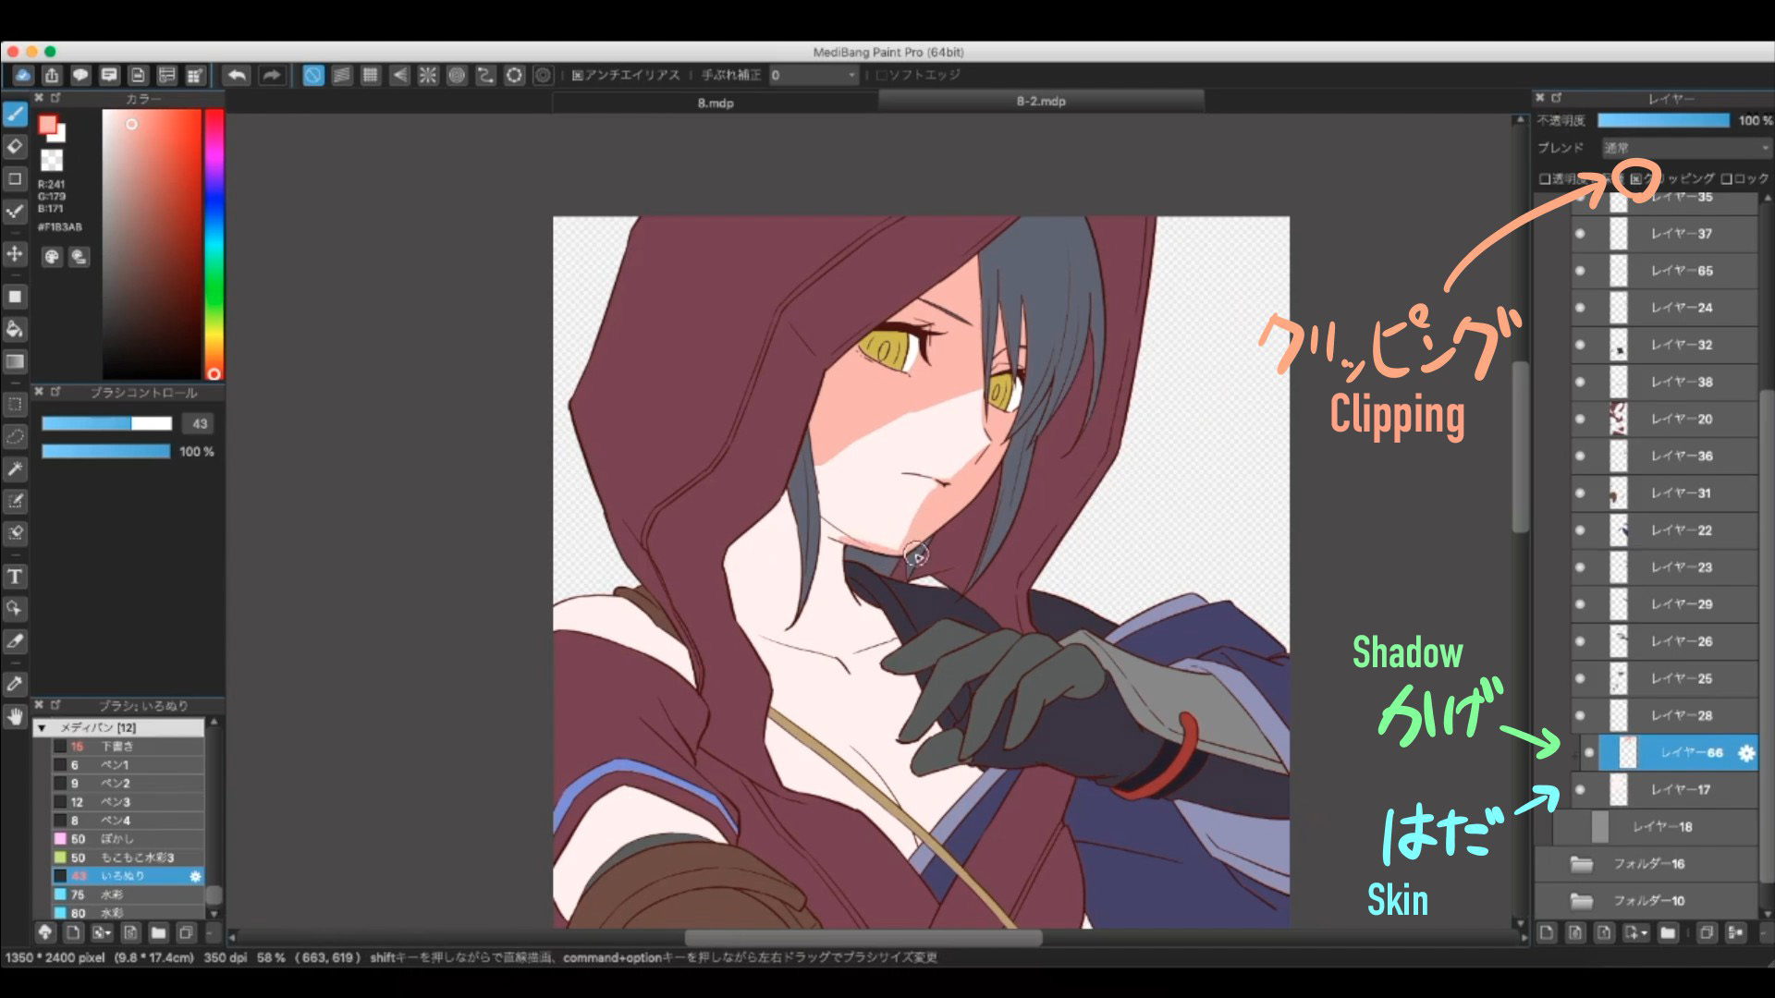Image resolution: width=1775 pixels, height=998 pixels.
Task: Adjust the brush size slider
Action: (x=106, y=423)
